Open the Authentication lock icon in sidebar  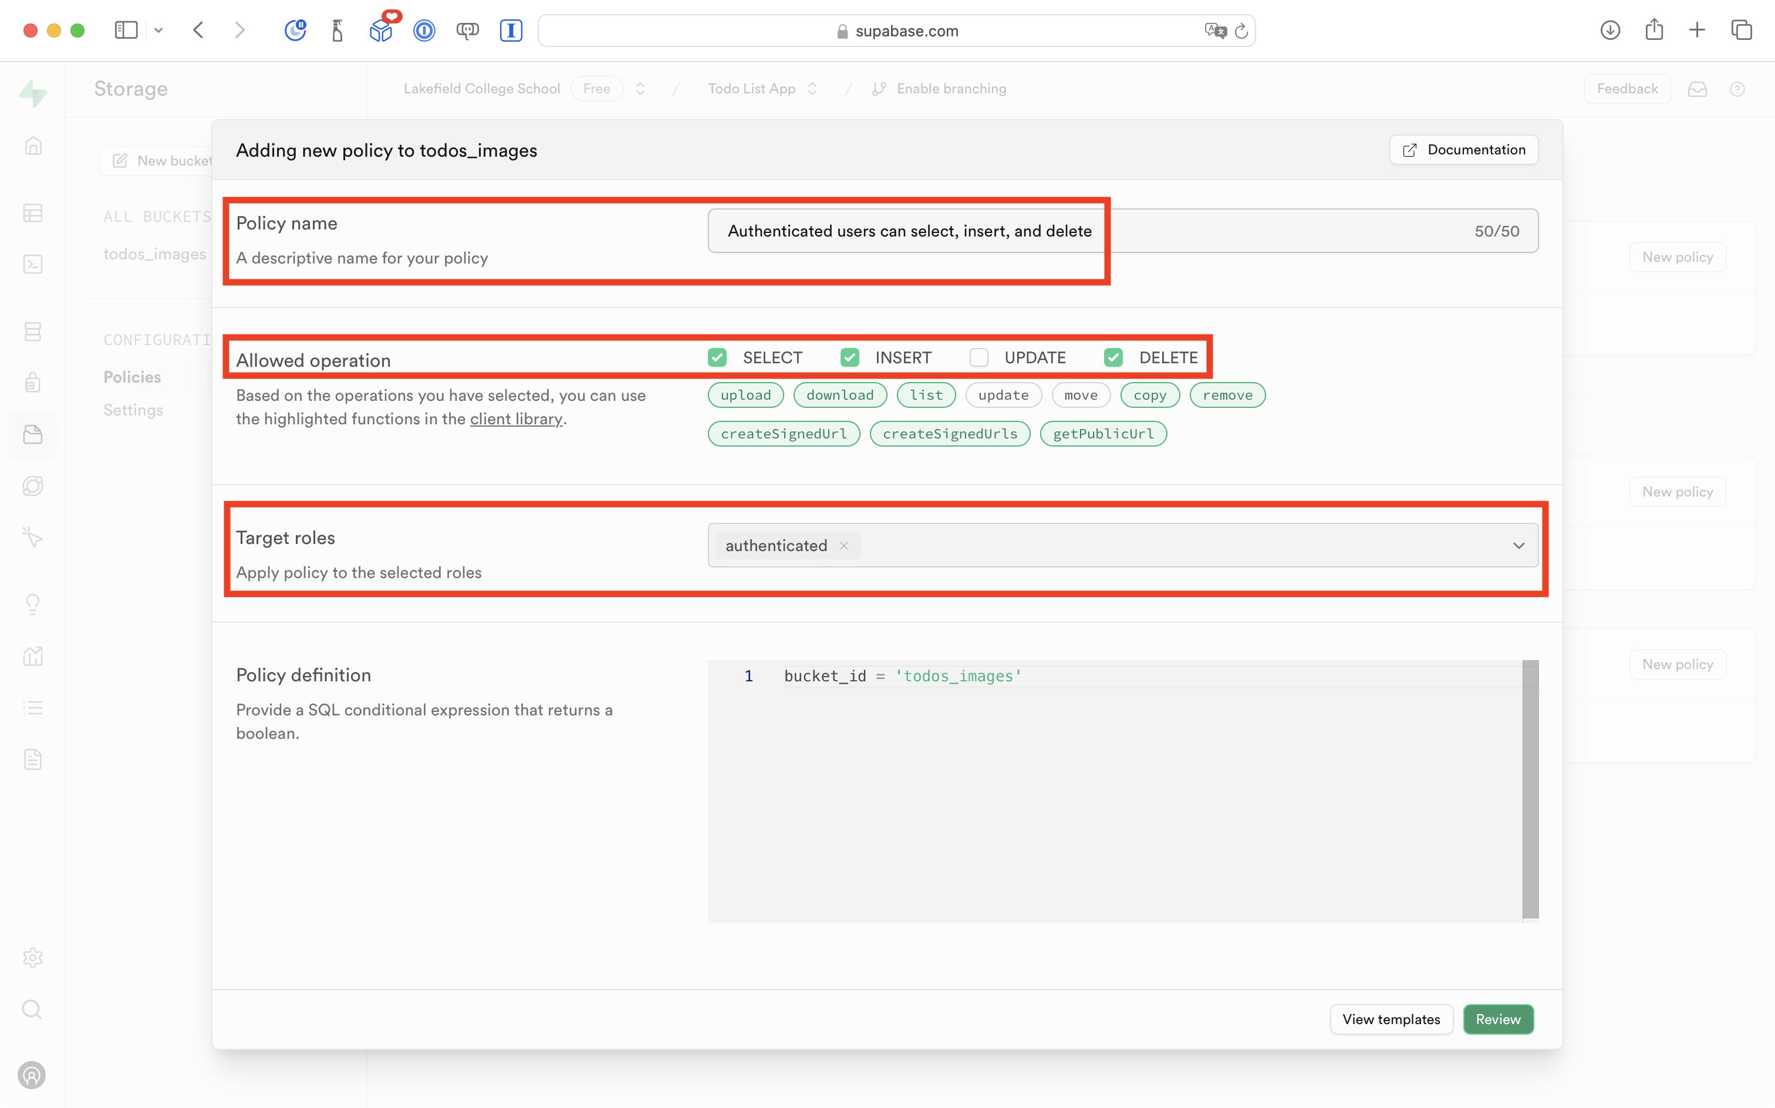[33, 383]
